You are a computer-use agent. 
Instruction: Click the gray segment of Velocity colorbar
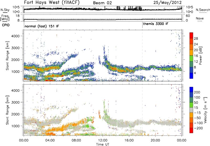click(x=191, y=110)
